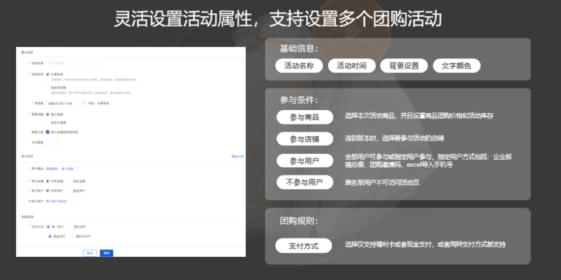This screenshot has width=561, height=280.
Task: Click the 支付方式 pill label
Action: [x=304, y=246]
